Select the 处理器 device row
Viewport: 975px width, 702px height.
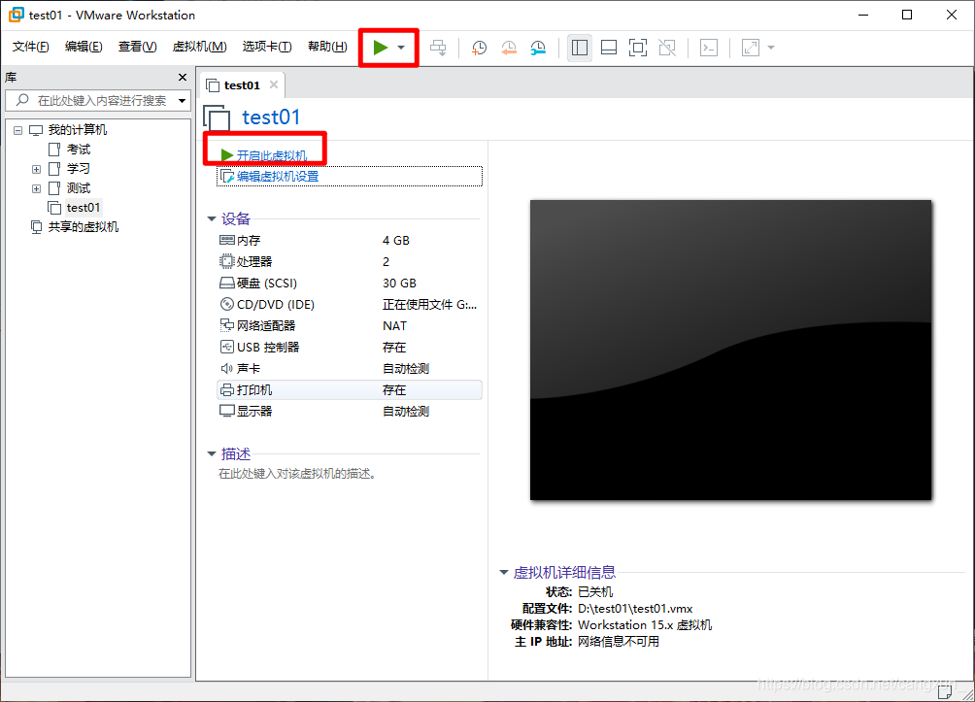(350, 262)
